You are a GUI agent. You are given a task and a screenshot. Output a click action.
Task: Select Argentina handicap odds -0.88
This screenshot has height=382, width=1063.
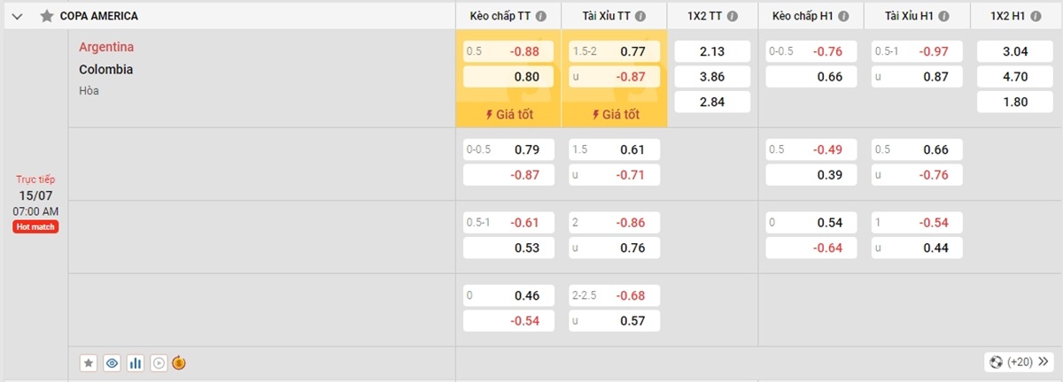pyautogui.click(x=508, y=51)
